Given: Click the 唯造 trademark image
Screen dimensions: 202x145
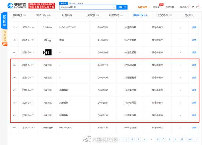Looking at the screenshot, I should point(47,40).
